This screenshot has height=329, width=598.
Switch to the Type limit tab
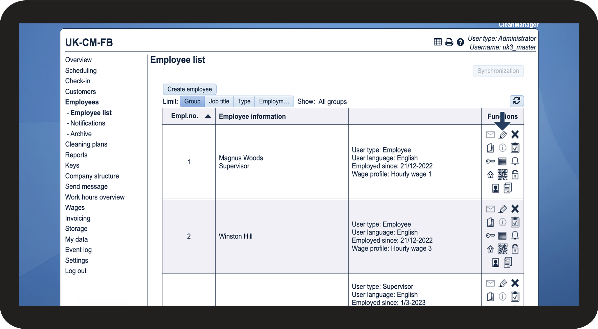[244, 101]
